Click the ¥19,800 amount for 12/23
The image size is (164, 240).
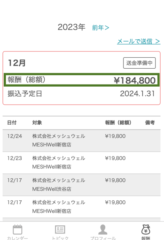click(115, 158)
